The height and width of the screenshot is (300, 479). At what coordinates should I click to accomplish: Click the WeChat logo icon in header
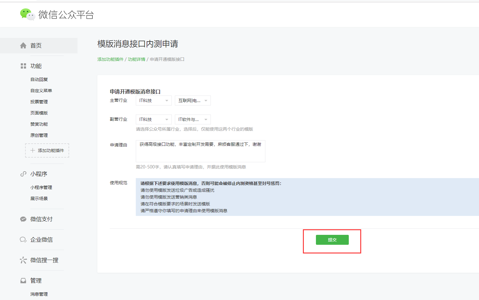coord(28,14)
